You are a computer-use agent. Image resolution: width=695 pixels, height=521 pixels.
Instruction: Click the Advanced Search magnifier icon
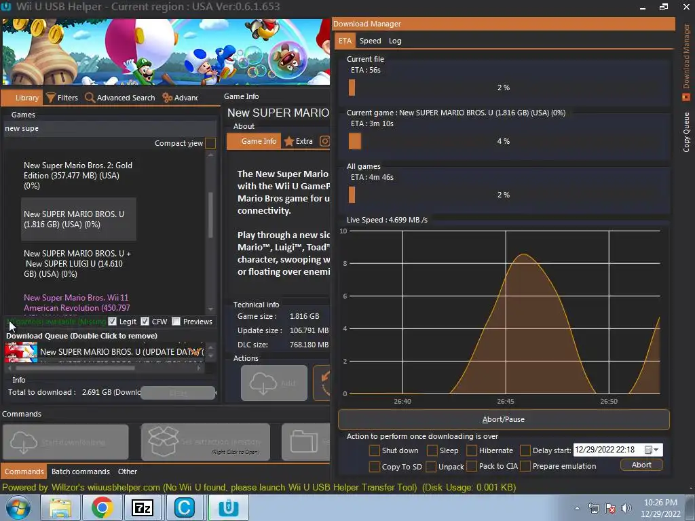[x=90, y=98]
